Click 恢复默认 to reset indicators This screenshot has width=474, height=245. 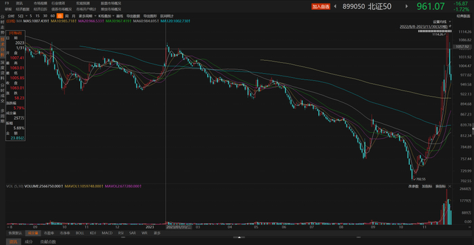[x=15, y=233]
